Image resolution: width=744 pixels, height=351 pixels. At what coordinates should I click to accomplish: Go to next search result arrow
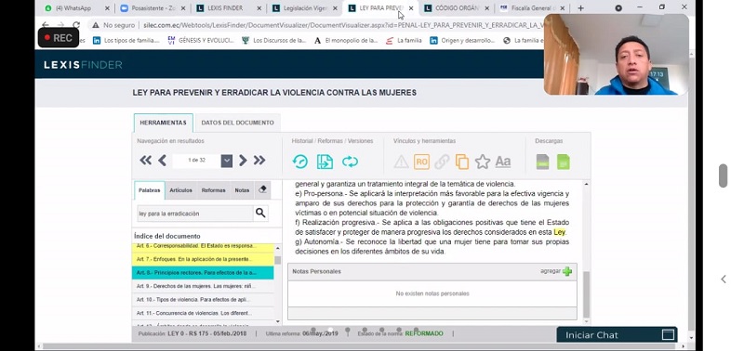pos(243,161)
